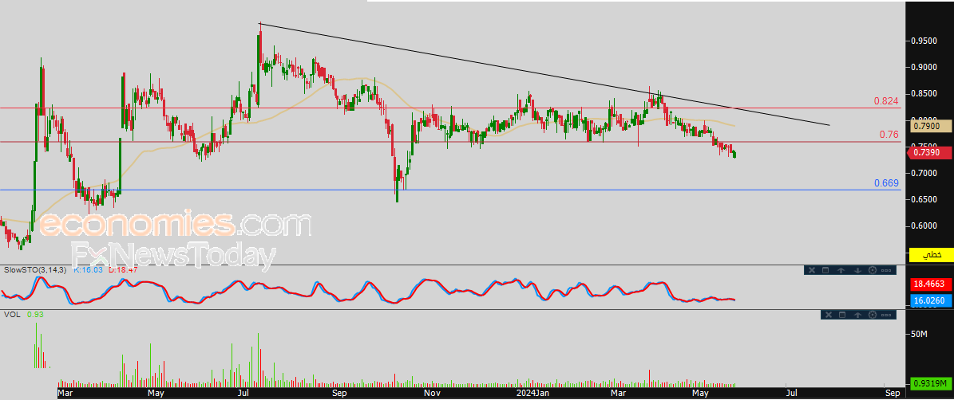The image size is (954, 400).
Task: Click the blue 16.0260 stochastic tag
Action: [x=930, y=300]
